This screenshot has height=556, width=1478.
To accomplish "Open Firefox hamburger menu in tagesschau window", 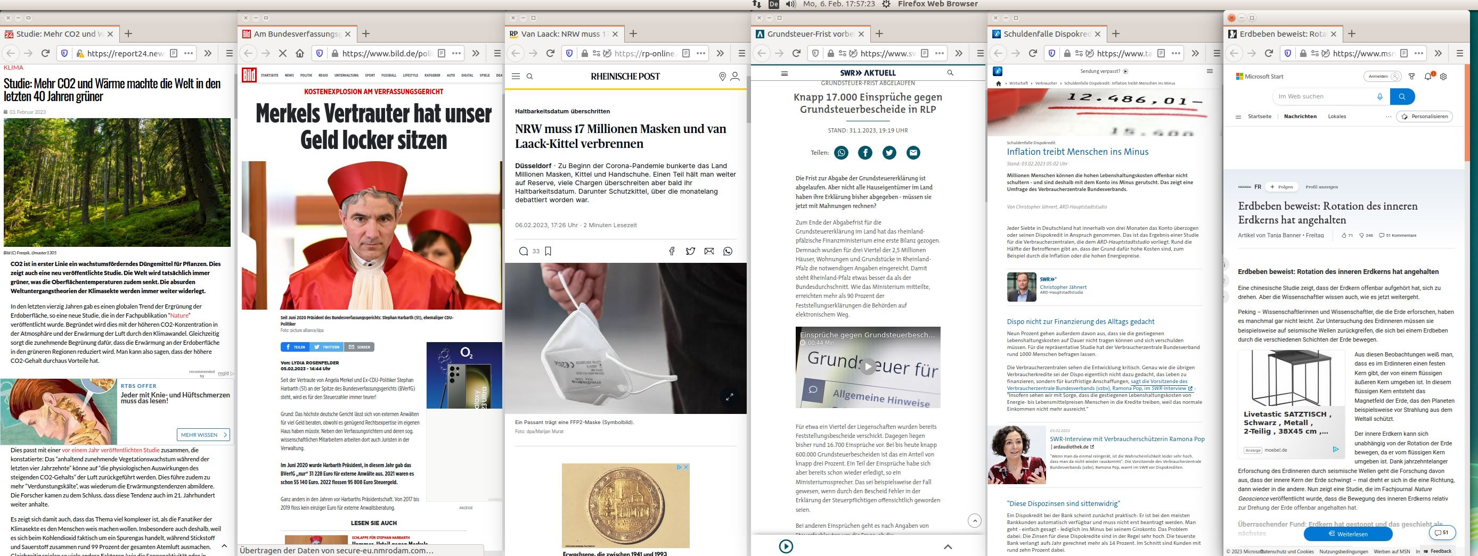I will (x=1217, y=53).
